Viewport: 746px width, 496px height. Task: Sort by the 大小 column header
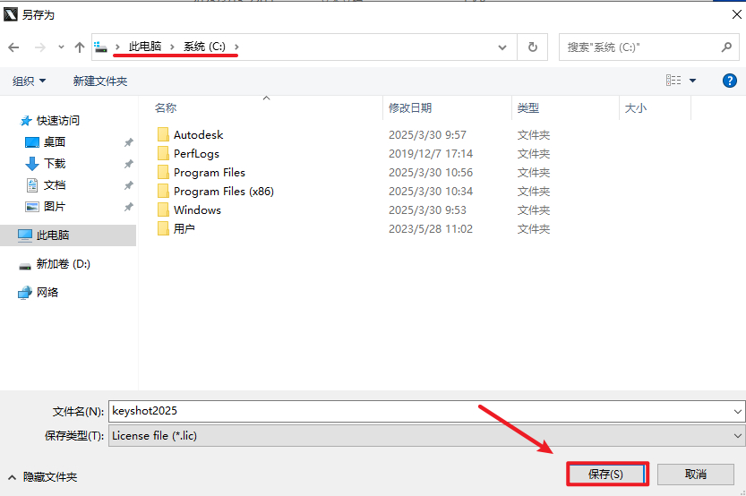pyautogui.click(x=636, y=108)
